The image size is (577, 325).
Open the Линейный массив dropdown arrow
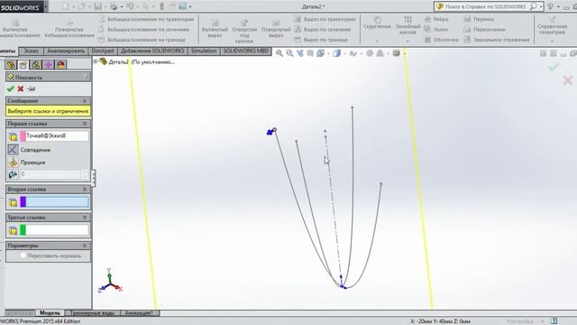pyautogui.click(x=408, y=42)
